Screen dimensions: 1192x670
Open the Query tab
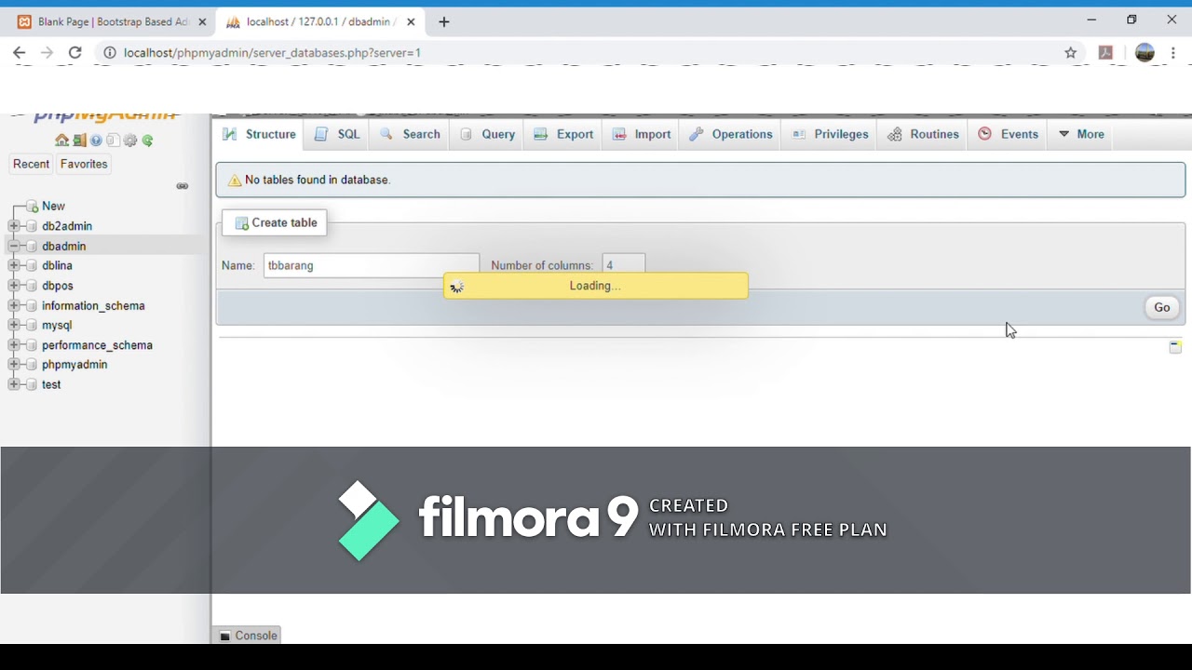(487, 134)
